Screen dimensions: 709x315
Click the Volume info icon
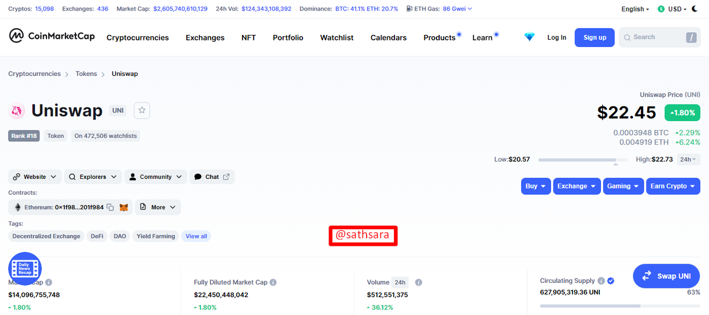click(419, 282)
